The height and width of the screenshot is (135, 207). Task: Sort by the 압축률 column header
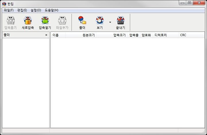point(134,35)
